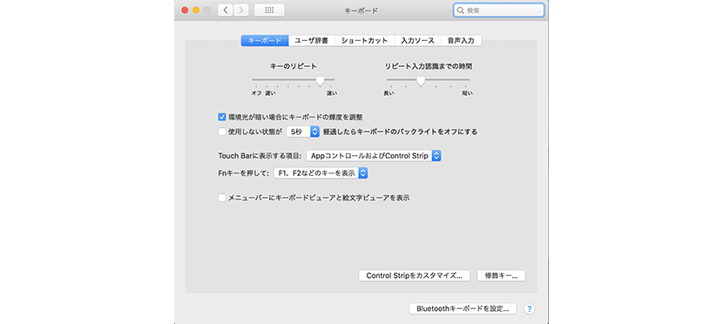Click the search field
The height and width of the screenshot is (324, 723).
498,10
